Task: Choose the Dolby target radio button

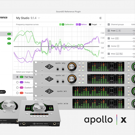Action: [x=17, y=82]
